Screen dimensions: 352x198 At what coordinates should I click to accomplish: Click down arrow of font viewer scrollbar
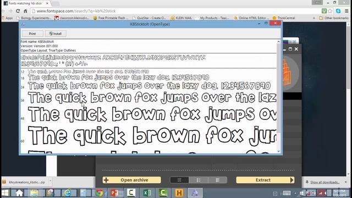click(279, 151)
